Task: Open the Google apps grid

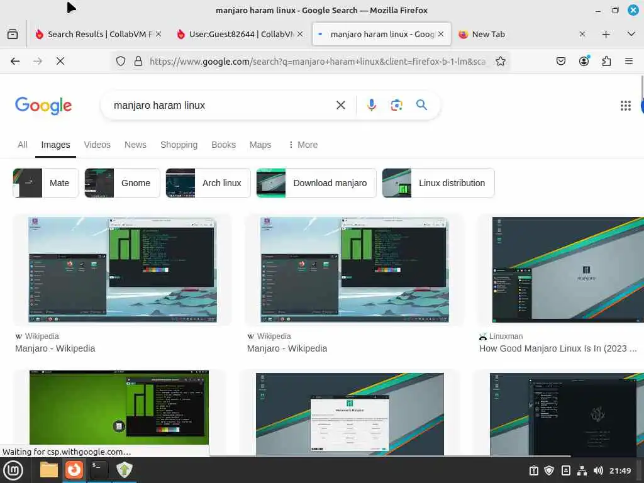Action: pos(626,106)
